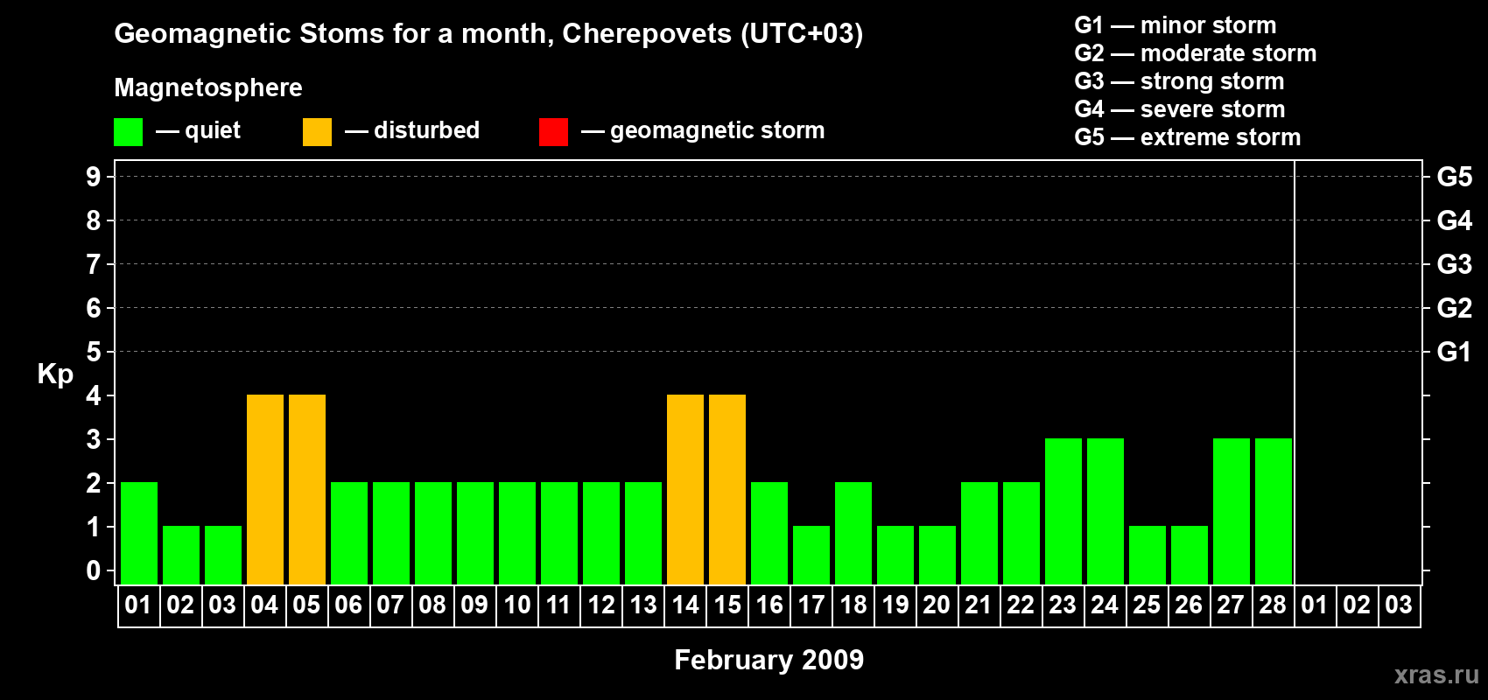Viewport: 1488px width, 700px height.
Task: Select the orange bar for February 15
Action: coord(727,489)
